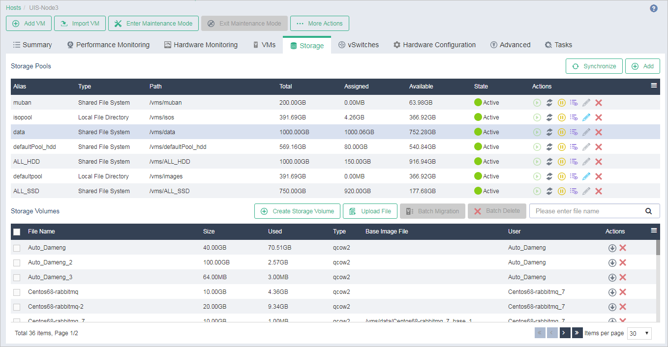
Task: Edit the isopool storage pool
Action: 586,117
